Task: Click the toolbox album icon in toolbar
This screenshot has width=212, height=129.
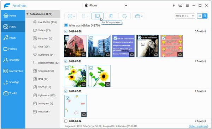Action: 137,16
